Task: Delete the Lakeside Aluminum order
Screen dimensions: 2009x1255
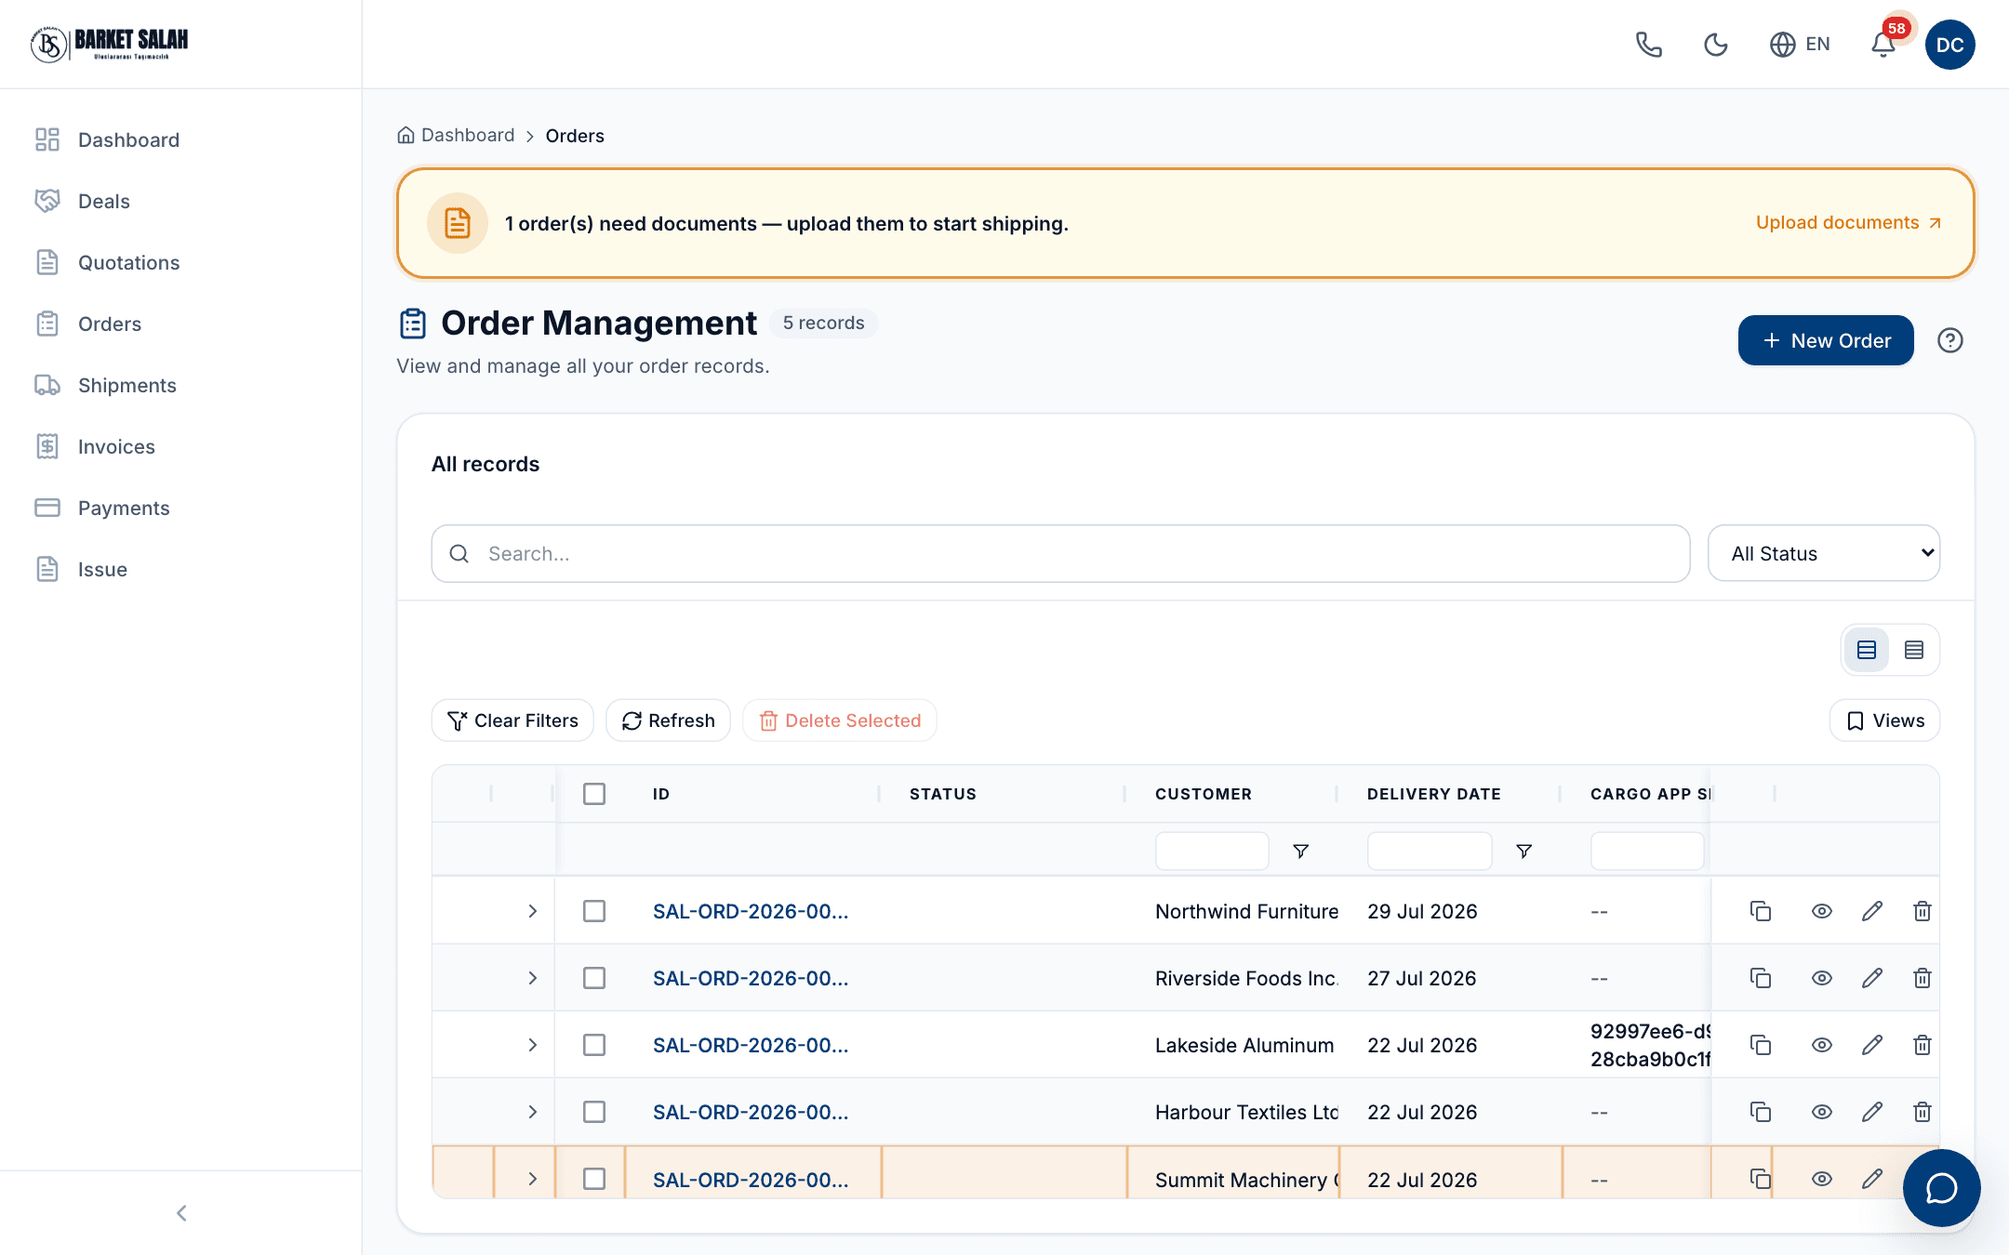Action: 1923,1045
